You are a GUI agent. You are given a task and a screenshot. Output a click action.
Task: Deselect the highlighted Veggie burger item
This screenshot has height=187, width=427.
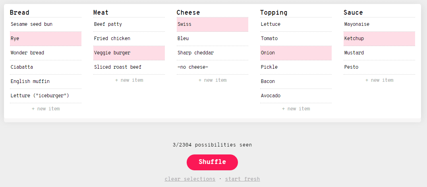129,53
